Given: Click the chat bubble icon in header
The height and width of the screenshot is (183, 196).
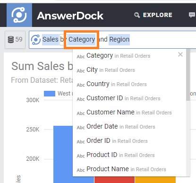Looking at the screenshot, I should [192, 15].
